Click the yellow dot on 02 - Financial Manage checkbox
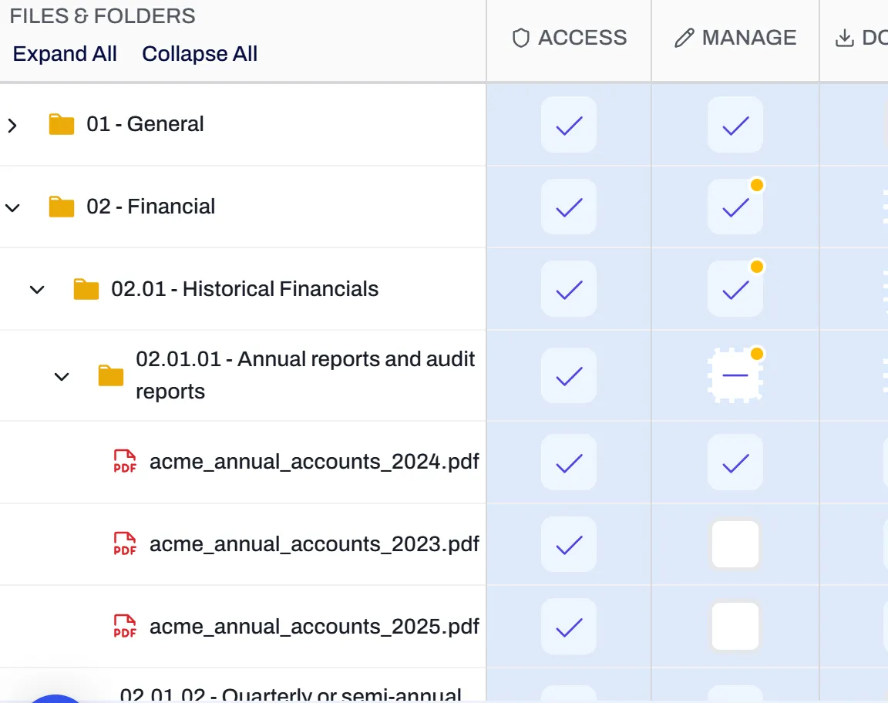888x703 pixels. click(758, 185)
